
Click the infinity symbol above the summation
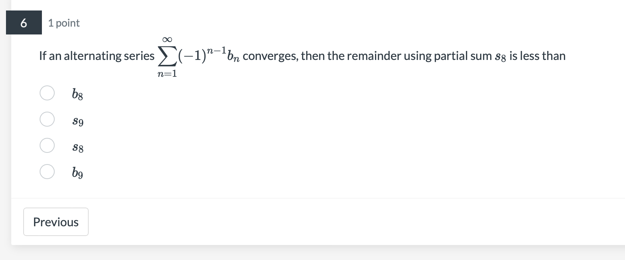click(x=167, y=40)
